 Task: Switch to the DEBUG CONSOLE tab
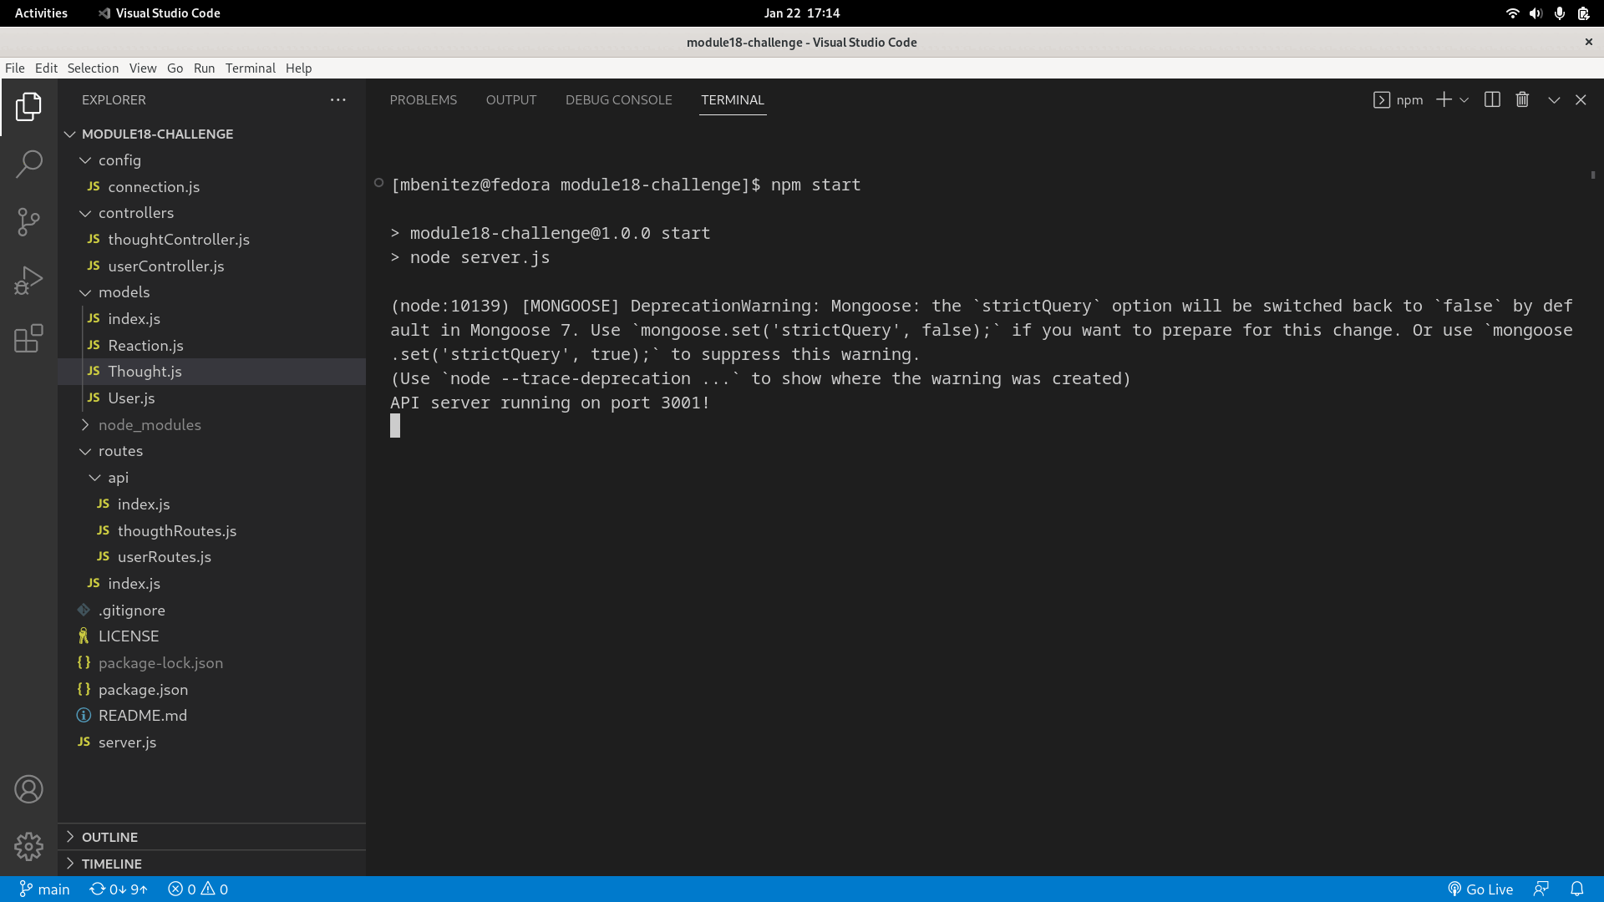click(x=618, y=99)
